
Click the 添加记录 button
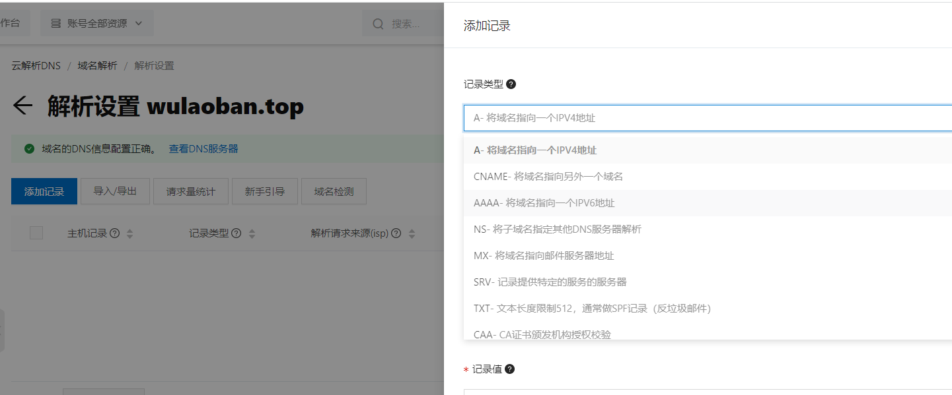point(44,192)
